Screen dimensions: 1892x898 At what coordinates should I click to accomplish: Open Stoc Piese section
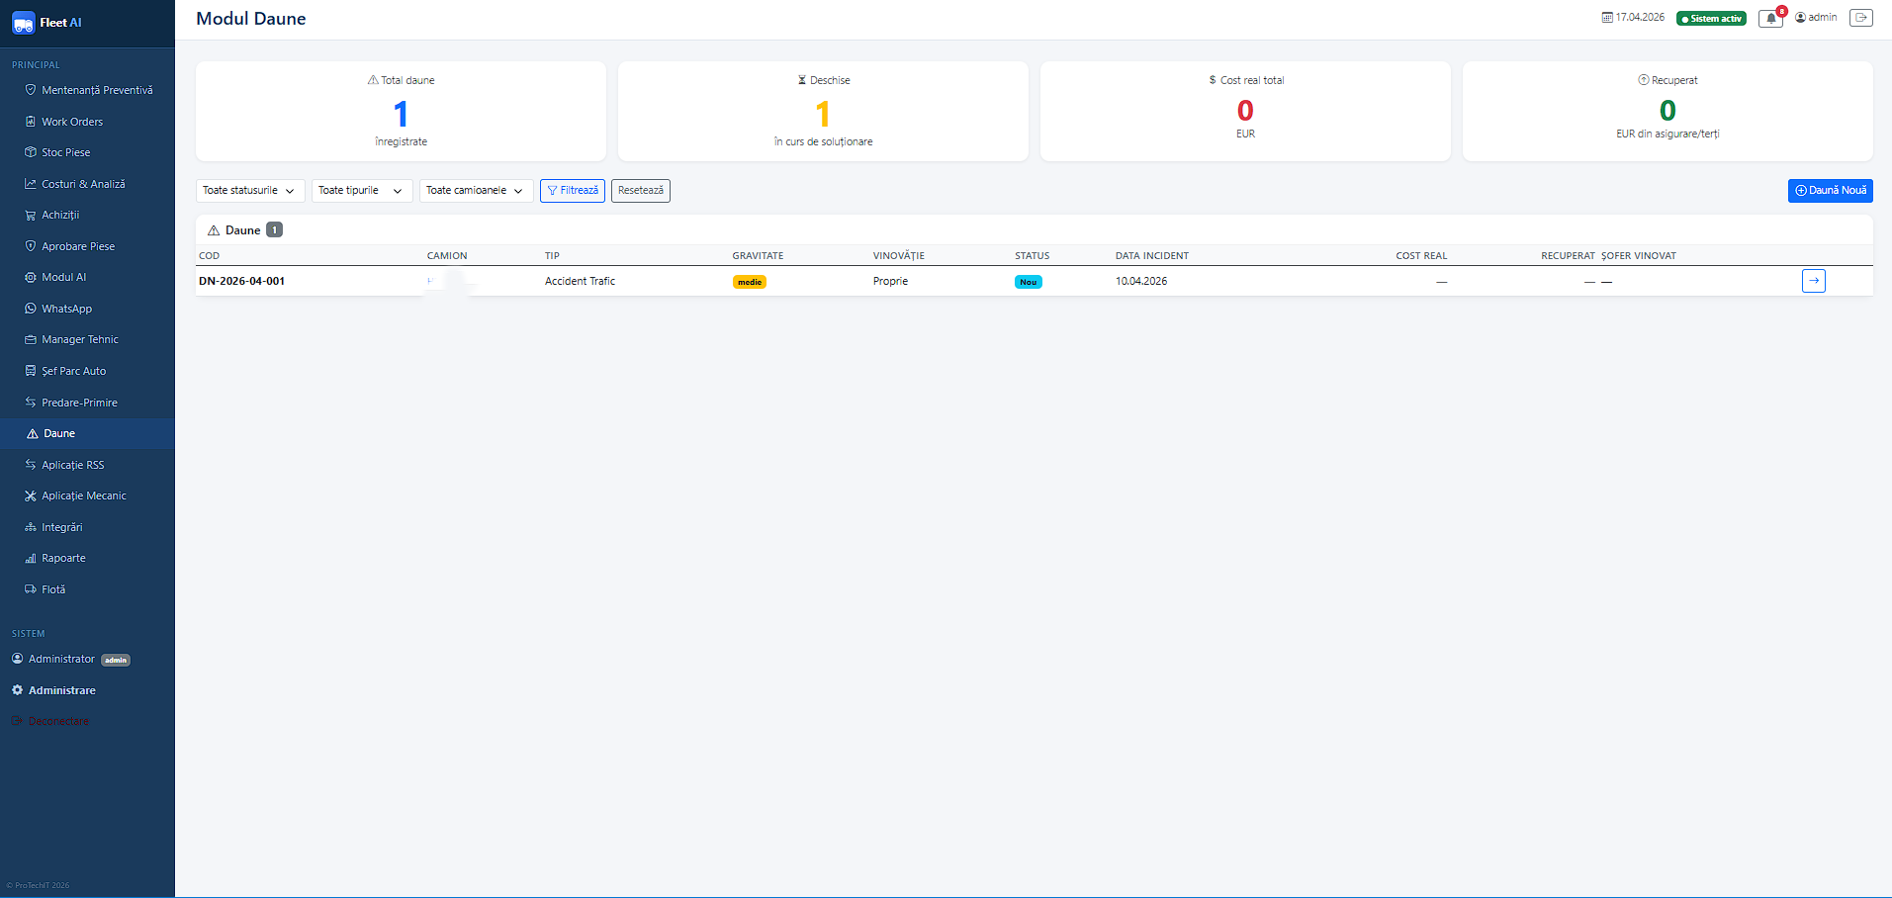pyautogui.click(x=87, y=152)
